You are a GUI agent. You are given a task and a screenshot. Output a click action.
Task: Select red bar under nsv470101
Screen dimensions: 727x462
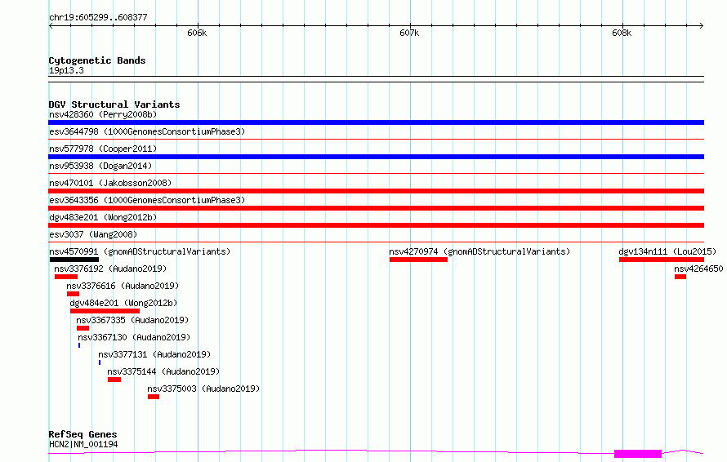click(376, 191)
